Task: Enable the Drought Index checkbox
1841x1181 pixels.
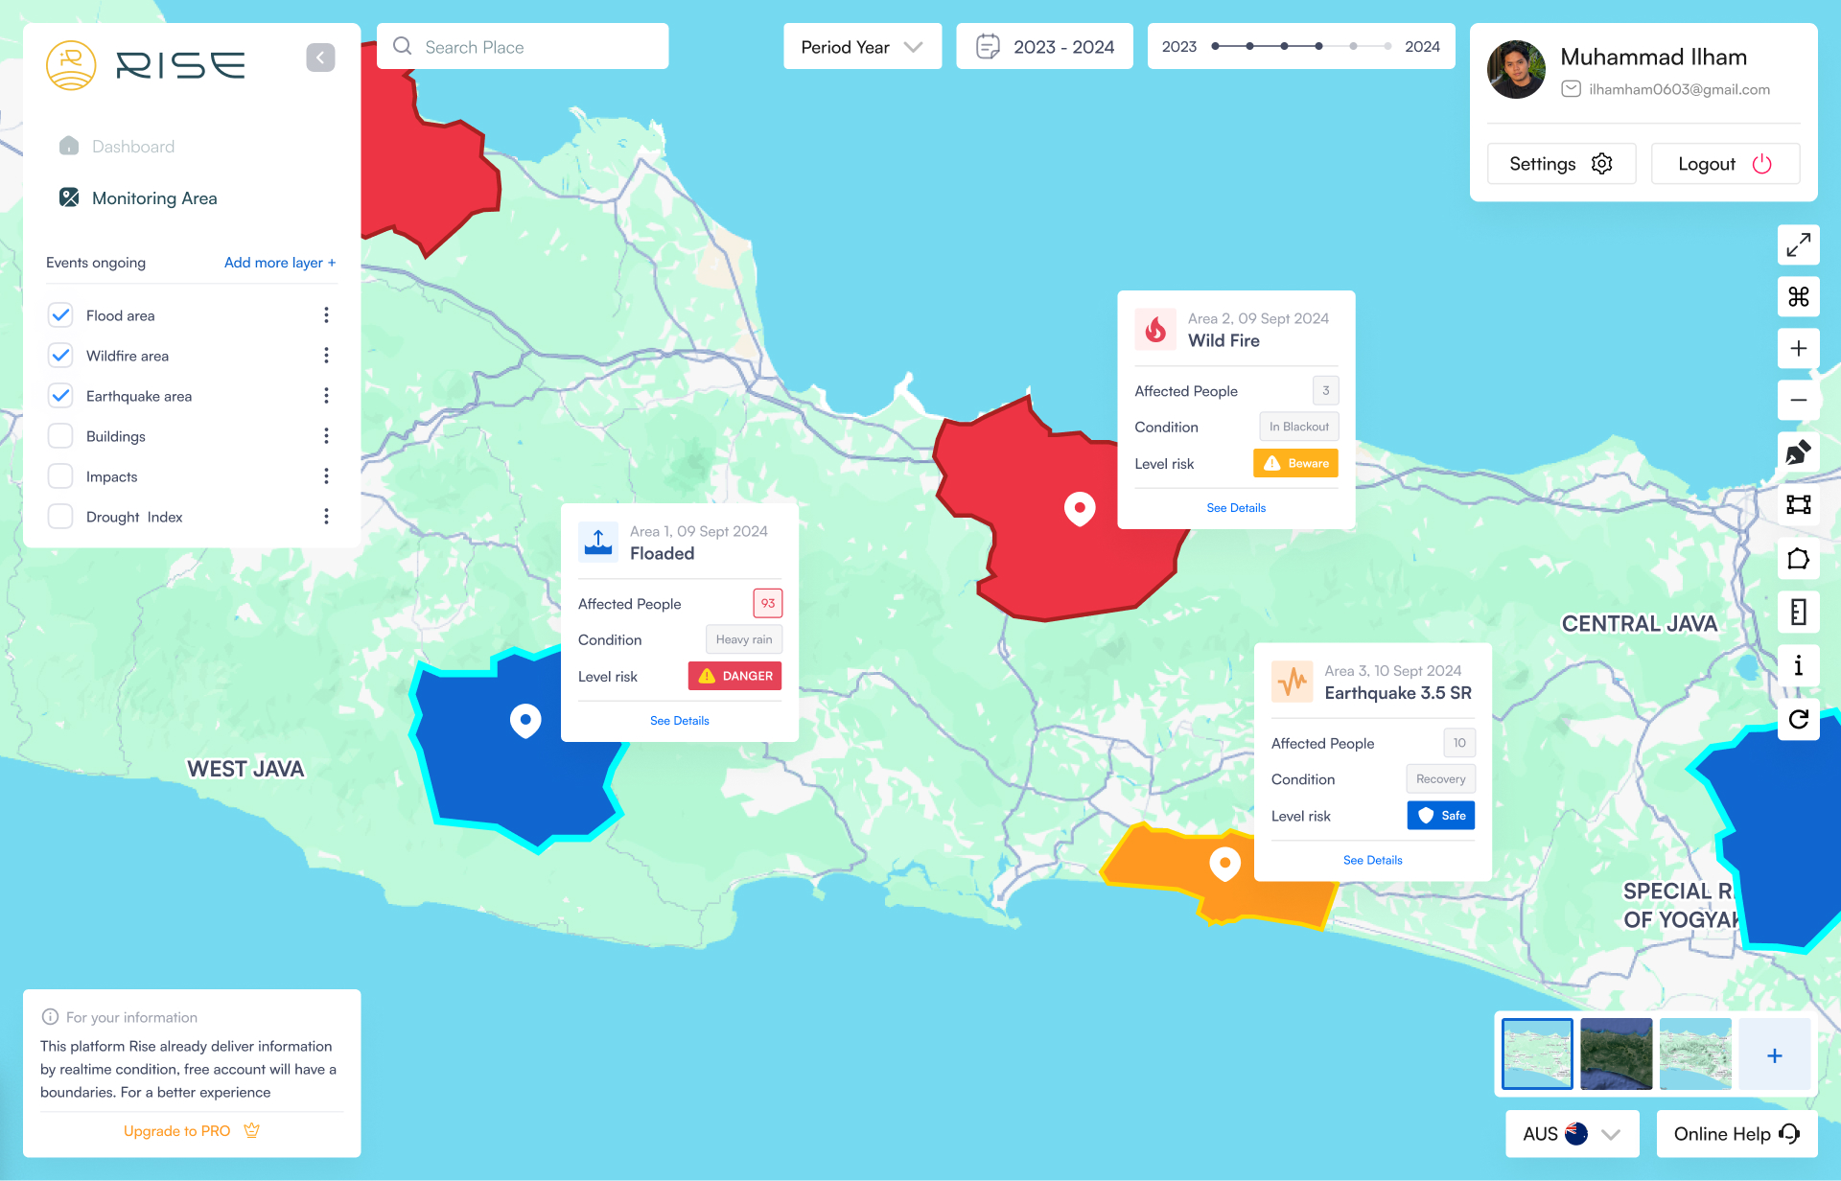Action: tap(60, 517)
